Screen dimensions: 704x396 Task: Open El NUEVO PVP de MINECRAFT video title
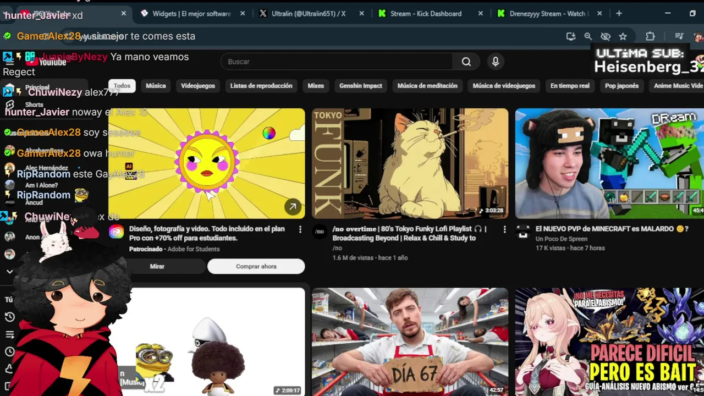(x=612, y=229)
